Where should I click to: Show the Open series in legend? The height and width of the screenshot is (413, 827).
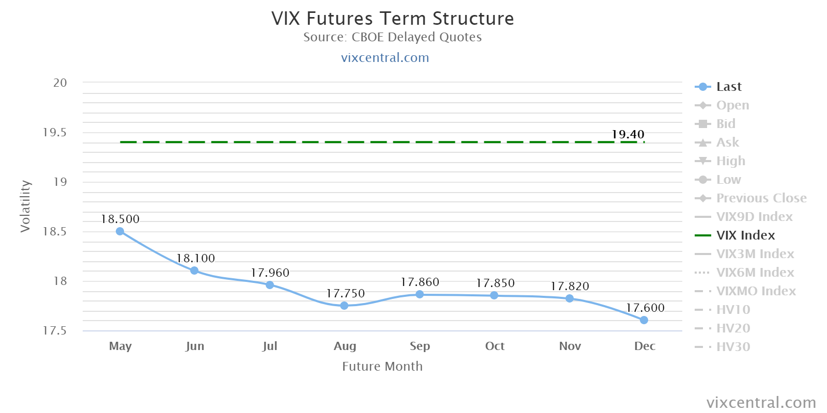(x=732, y=105)
